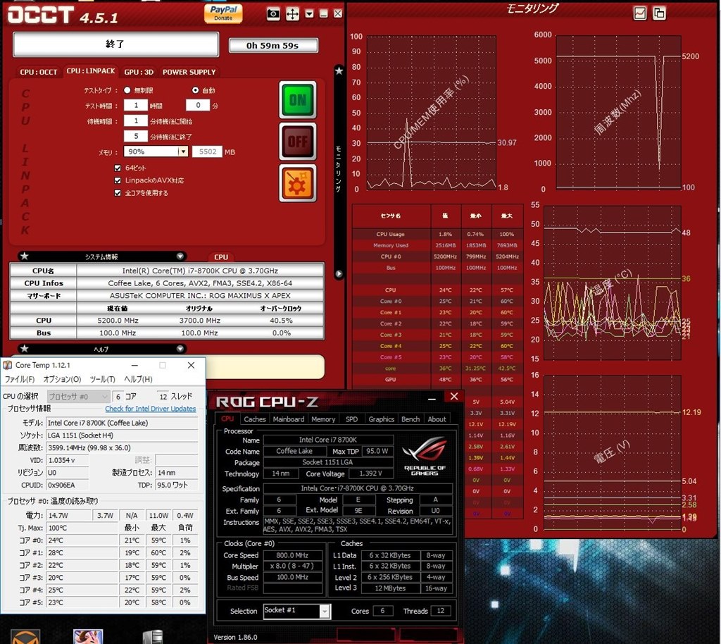
Task: Click idle-before-end field showing 5
Action: pos(136,136)
